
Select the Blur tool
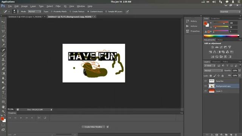coord(3,78)
